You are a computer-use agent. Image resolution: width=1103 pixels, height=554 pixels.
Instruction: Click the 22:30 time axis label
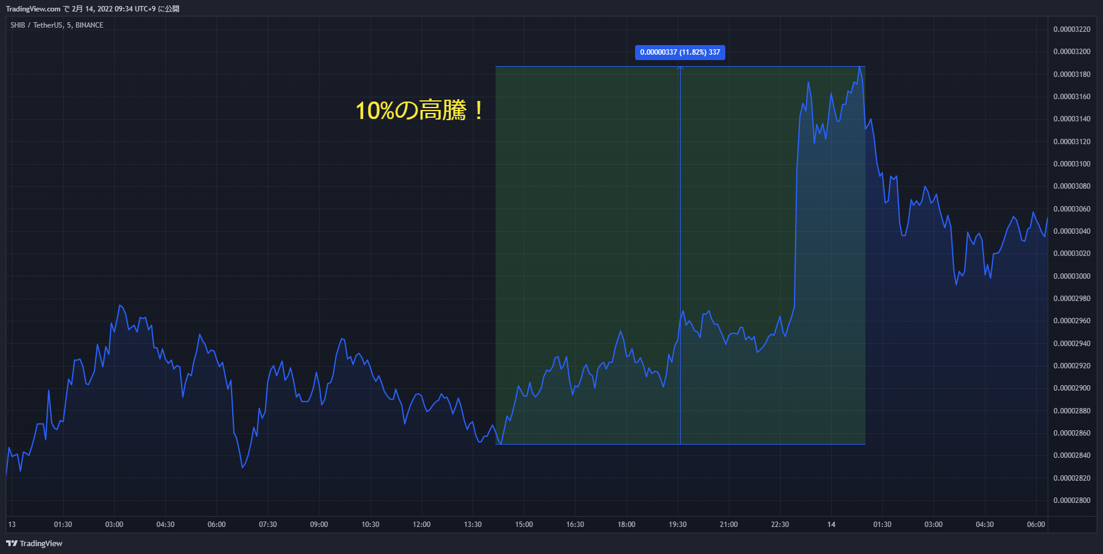780,525
